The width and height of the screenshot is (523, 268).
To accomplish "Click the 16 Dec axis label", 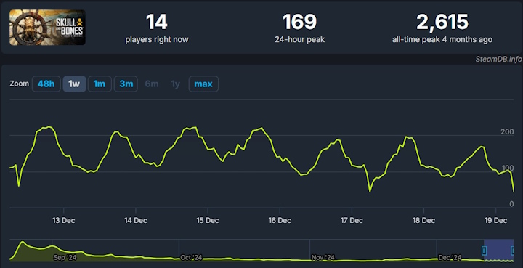I will pos(280,220).
